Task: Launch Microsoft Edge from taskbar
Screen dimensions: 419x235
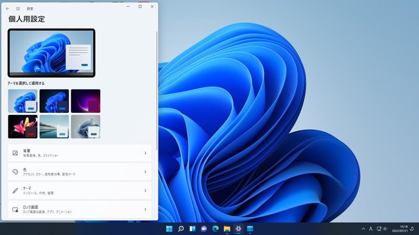Action: point(215,228)
